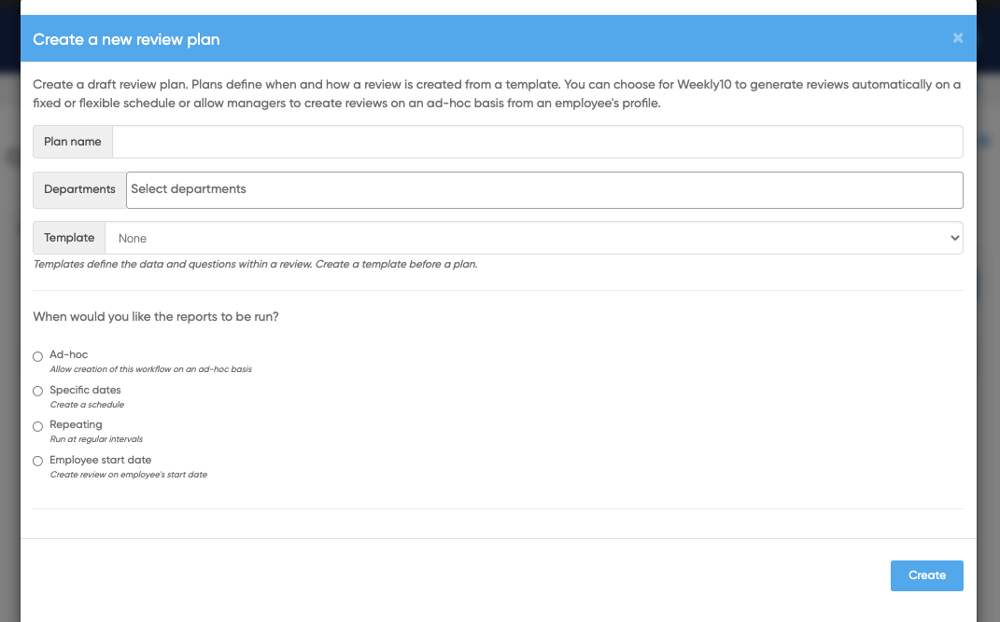The height and width of the screenshot is (622, 1000).
Task: Click the Plan name label
Action: (x=73, y=142)
